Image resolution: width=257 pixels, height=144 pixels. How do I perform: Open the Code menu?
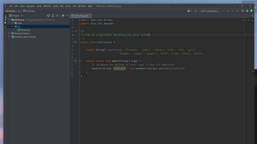pos(39,6)
